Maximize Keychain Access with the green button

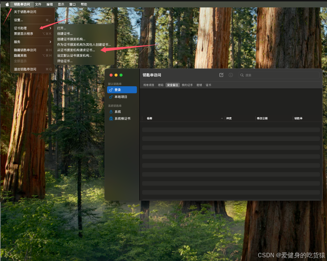click(x=121, y=75)
